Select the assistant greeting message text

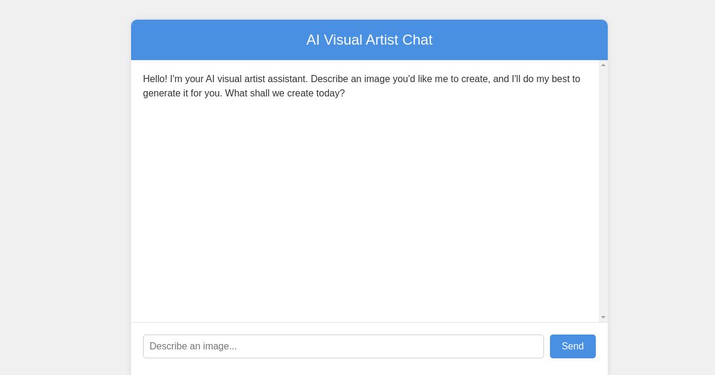[361, 86]
